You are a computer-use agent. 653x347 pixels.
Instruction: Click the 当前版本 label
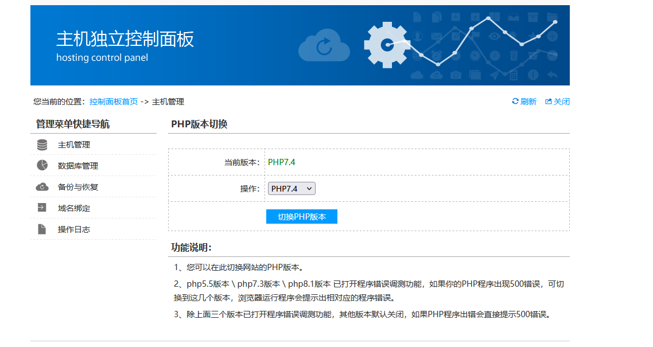point(242,162)
